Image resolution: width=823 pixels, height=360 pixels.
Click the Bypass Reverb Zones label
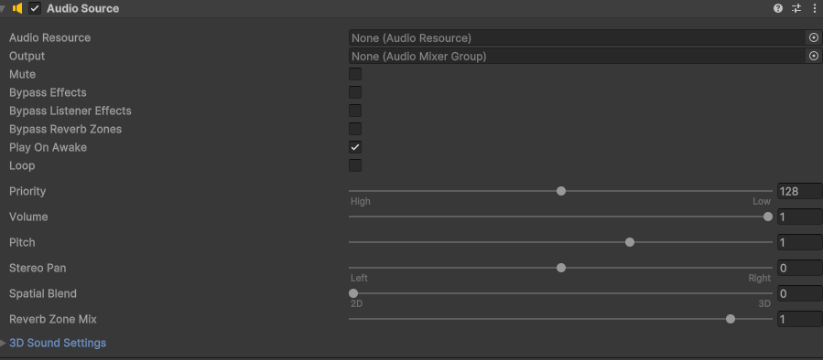(x=66, y=129)
